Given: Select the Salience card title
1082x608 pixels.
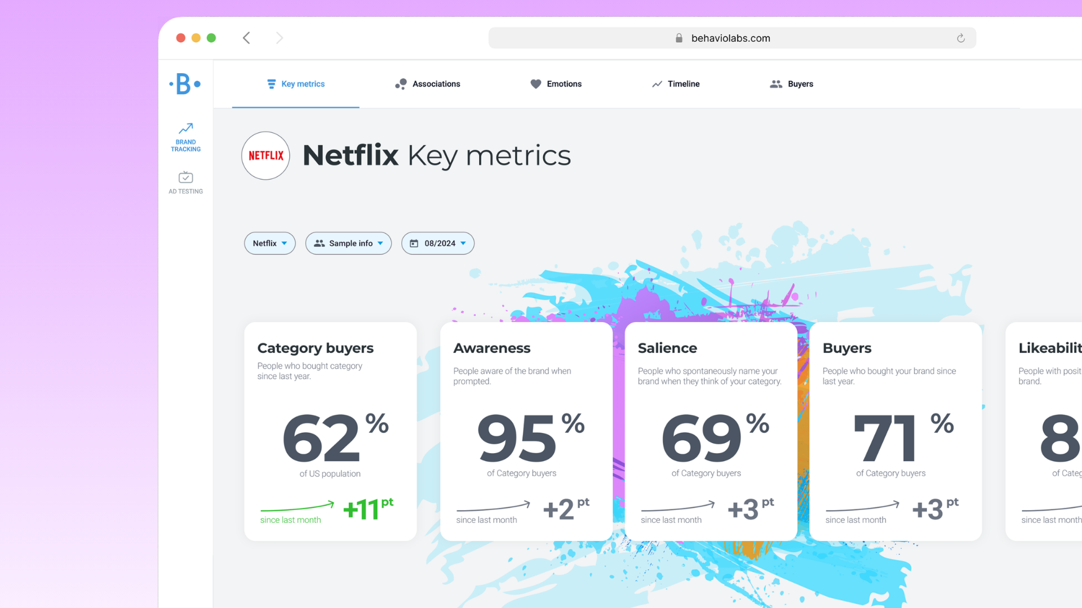Looking at the screenshot, I should 667,348.
